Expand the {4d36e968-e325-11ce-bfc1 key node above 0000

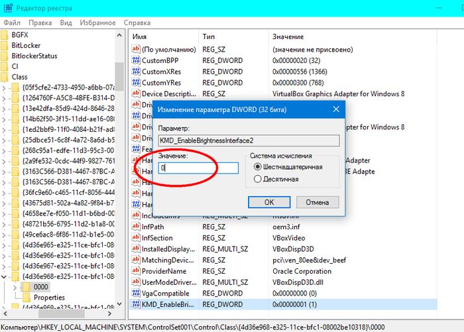click(5, 276)
